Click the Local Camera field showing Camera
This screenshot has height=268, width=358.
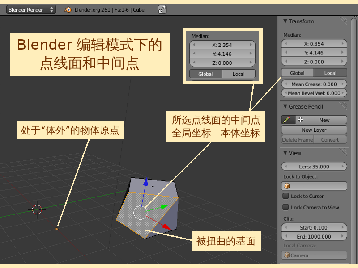coord(314,255)
